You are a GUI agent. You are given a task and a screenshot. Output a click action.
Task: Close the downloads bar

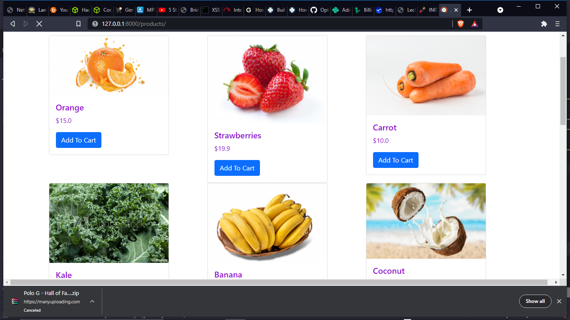pos(559,301)
